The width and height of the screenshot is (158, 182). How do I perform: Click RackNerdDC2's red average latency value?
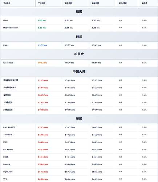[x=43, y=127]
